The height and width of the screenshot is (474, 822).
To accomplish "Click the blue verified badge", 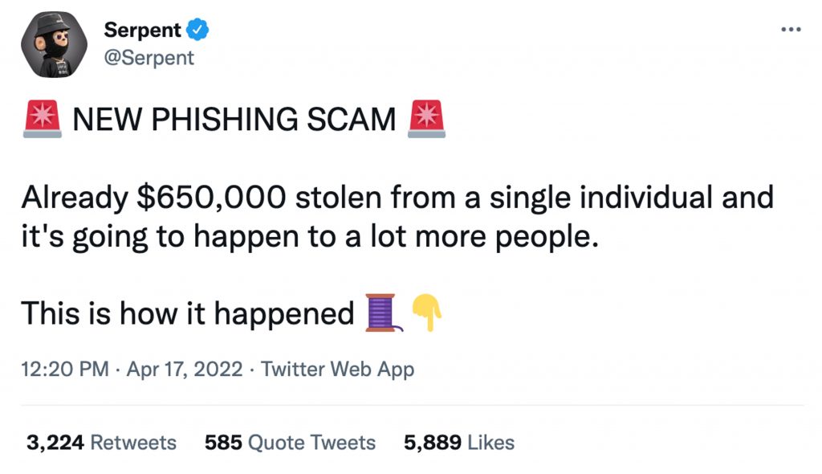I will [197, 31].
